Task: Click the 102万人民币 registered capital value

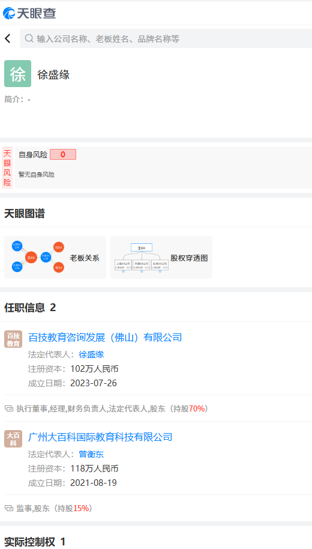Action: point(94,369)
